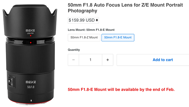Click the minus quantity decrease icon

pos(73,60)
